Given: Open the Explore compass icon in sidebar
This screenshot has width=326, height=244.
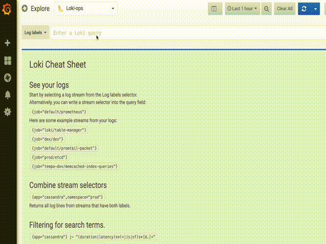Looking at the screenshot, I should pos(8,78).
